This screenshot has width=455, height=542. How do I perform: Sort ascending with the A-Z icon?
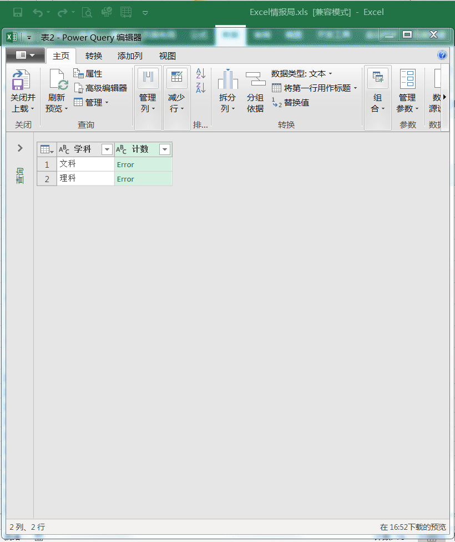[201, 73]
